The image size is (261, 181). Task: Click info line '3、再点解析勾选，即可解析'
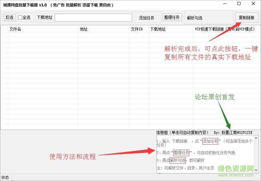[x=181, y=160]
